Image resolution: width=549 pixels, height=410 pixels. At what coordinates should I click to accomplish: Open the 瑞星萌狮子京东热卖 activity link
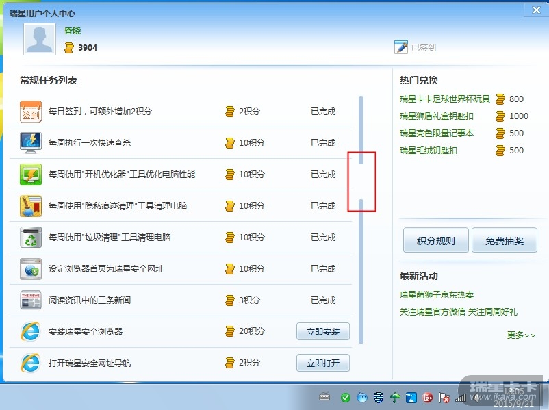coord(436,295)
